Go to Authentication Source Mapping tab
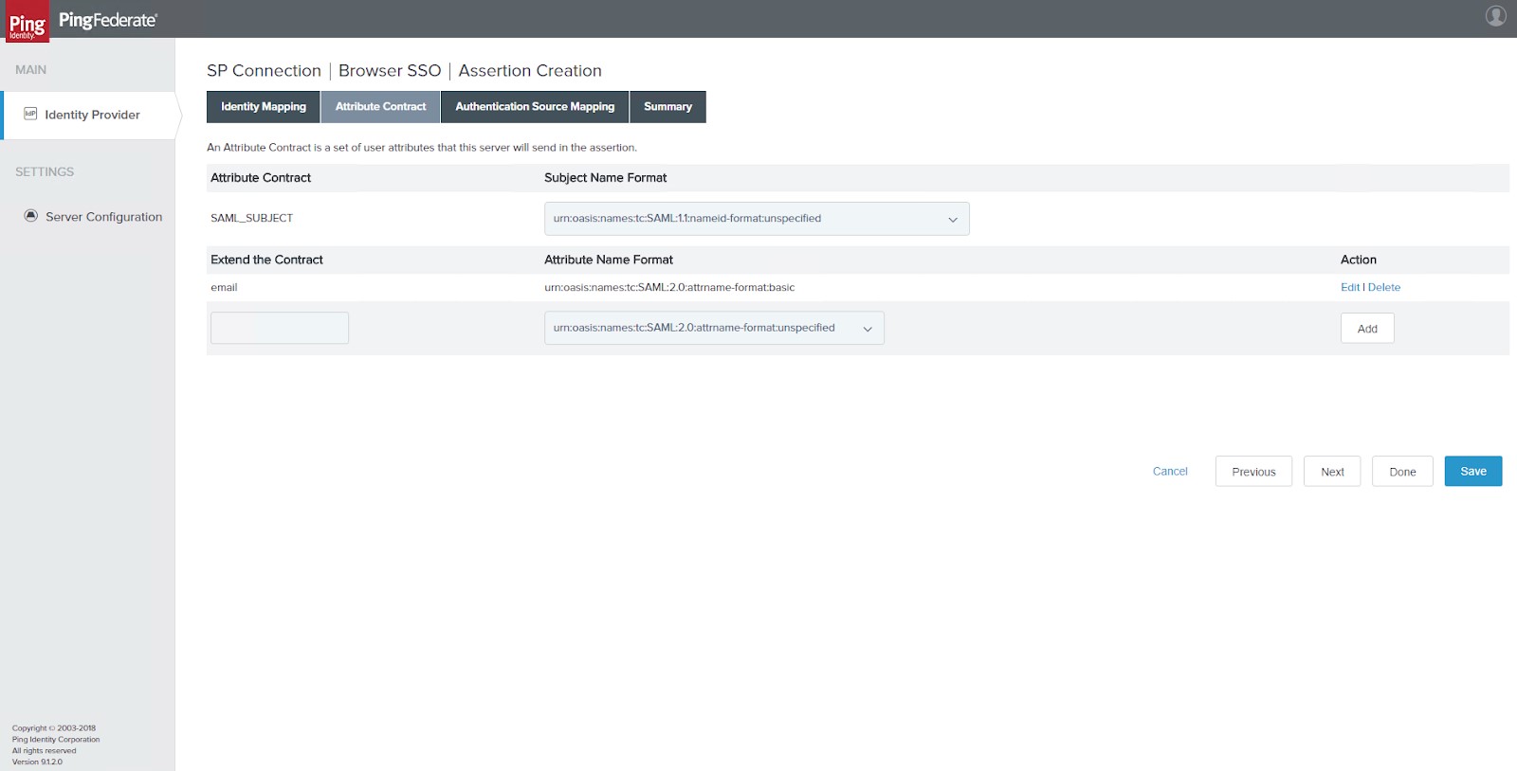The image size is (1517, 771). pyautogui.click(x=535, y=107)
